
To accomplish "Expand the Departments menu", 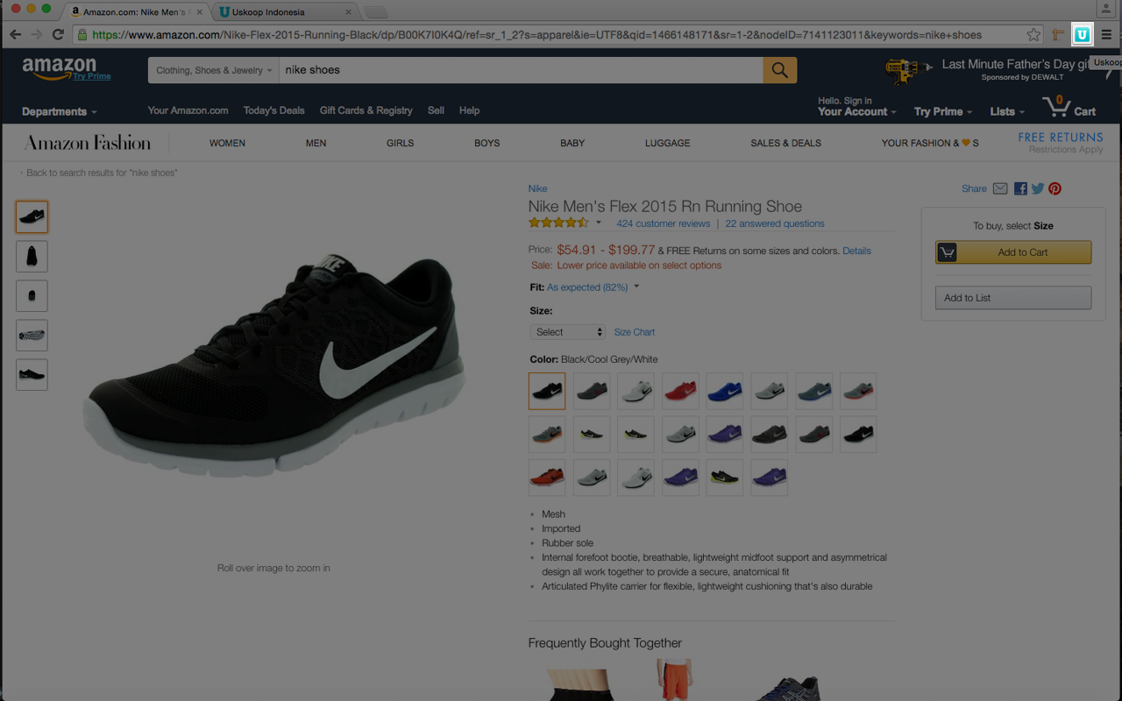I will [x=60, y=111].
